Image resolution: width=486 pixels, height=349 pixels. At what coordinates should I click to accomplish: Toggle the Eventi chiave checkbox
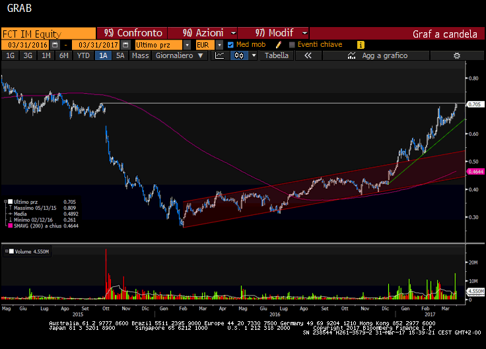(x=292, y=45)
